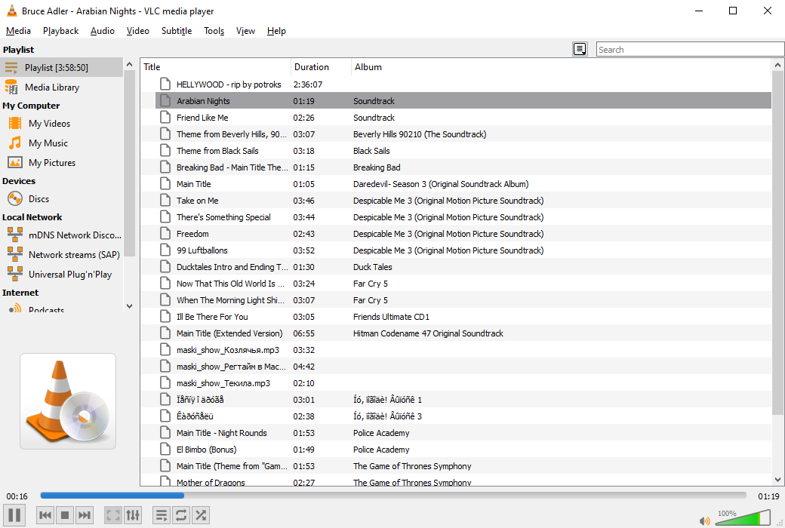Click Daredevil- Season 3 album cell

click(441, 184)
